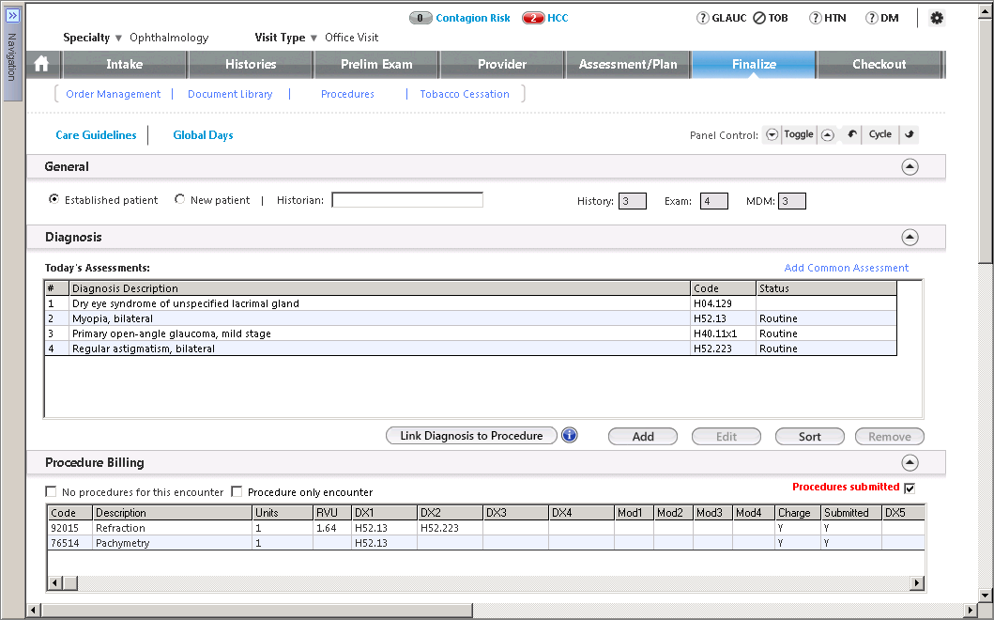Click the red HCC count badge
This screenshot has width=994, height=620.
[533, 18]
